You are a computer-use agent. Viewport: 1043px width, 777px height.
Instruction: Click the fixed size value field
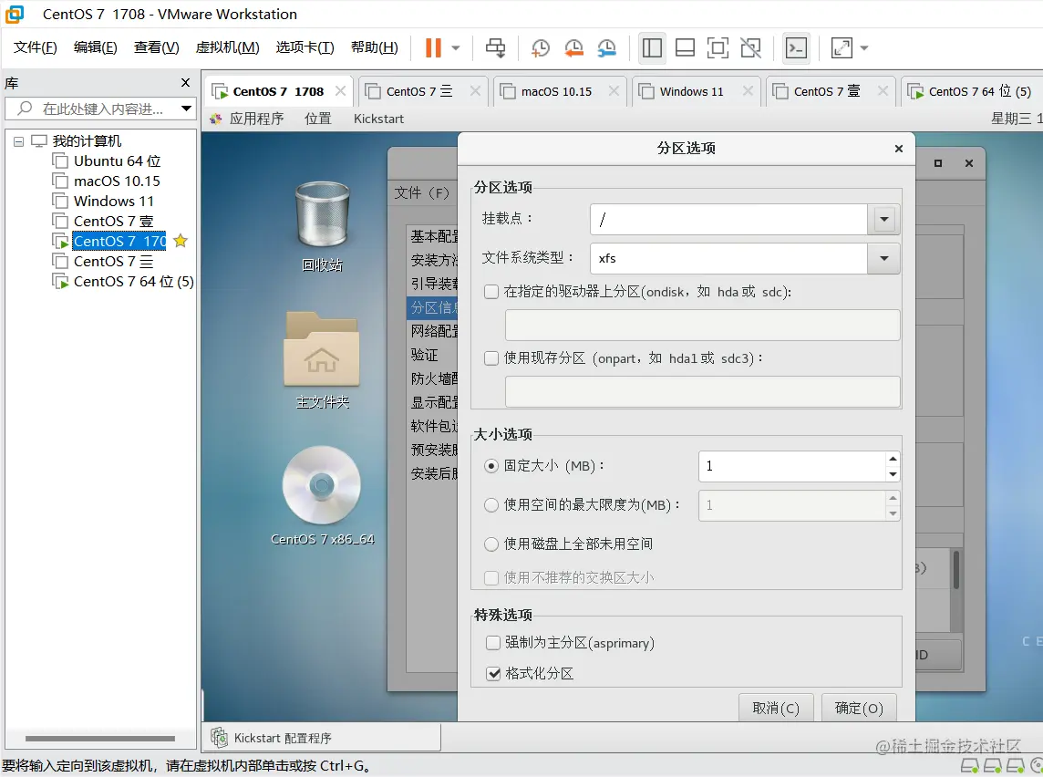tap(791, 466)
